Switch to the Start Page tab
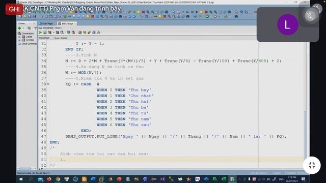Viewport: 326px width, 183px height. (x=47, y=23)
